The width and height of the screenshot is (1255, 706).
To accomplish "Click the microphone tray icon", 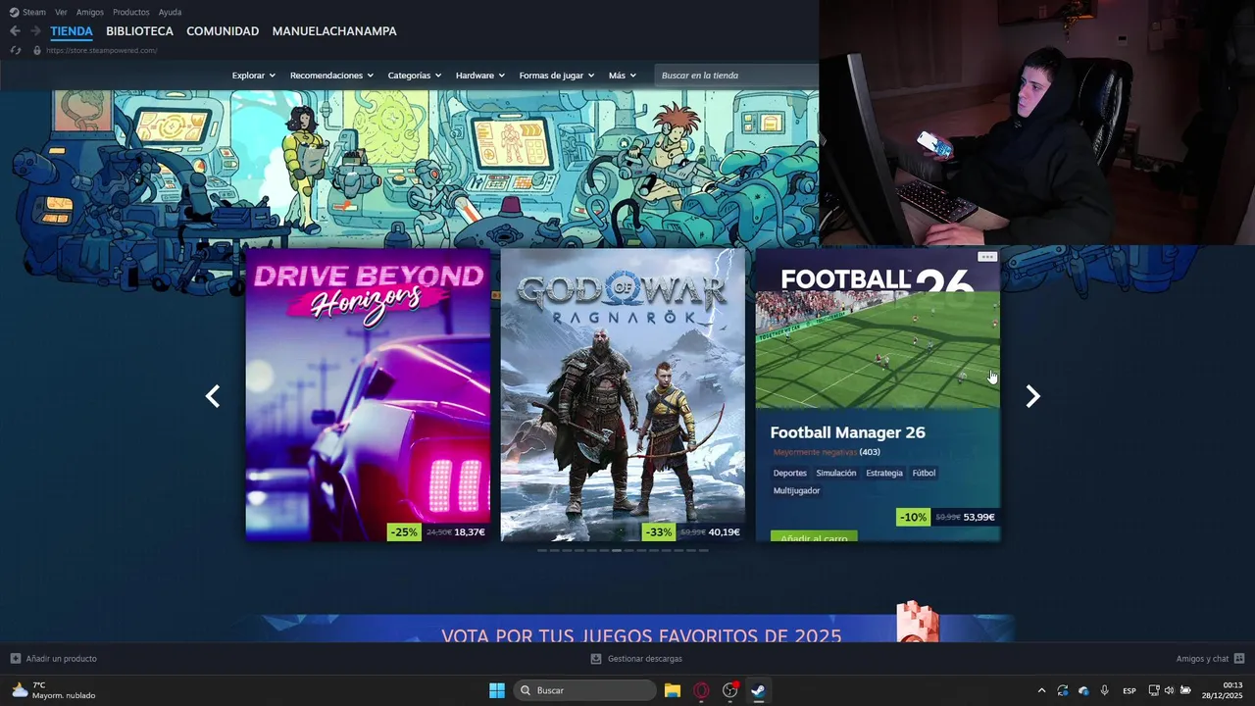I will tap(1105, 690).
